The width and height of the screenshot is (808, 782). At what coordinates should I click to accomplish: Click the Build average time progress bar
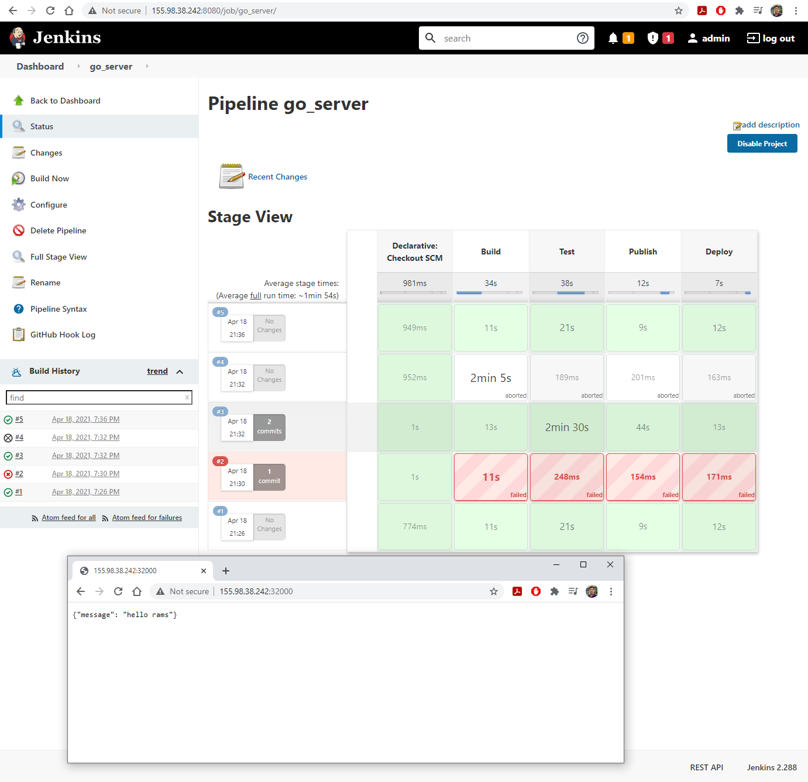(x=490, y=292)
